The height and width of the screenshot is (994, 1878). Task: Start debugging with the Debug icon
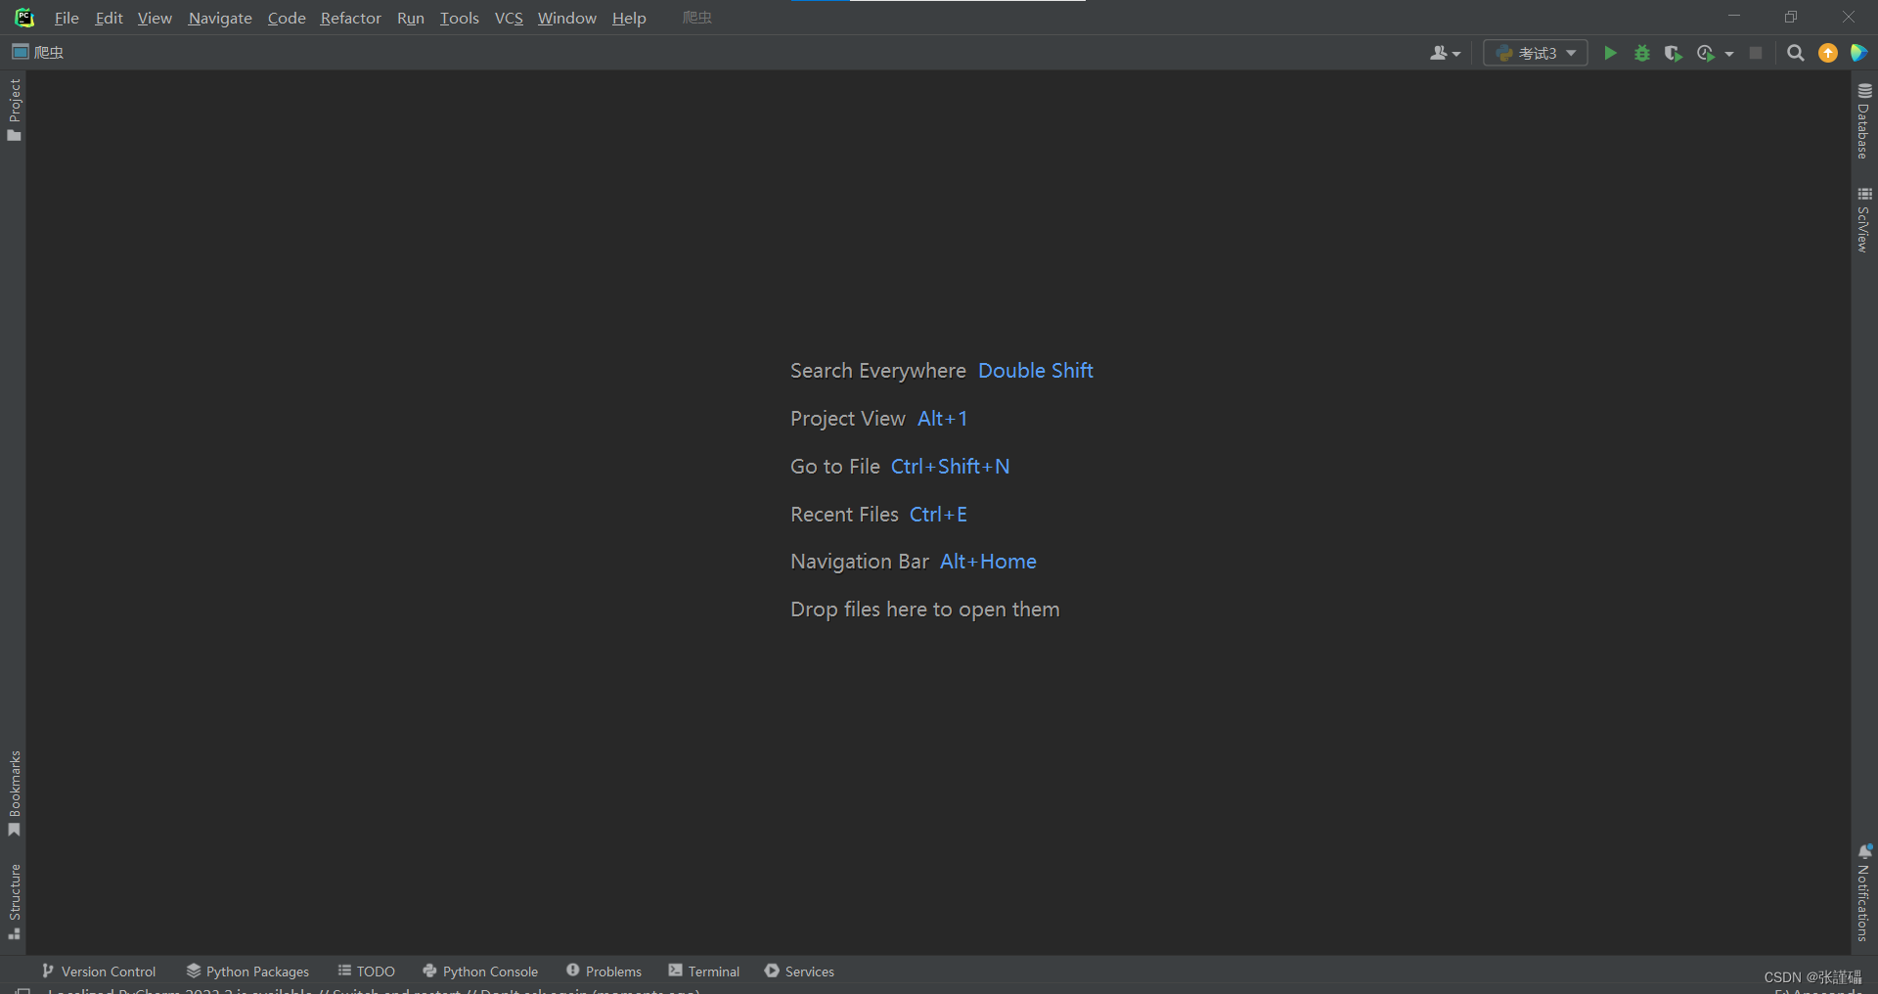(1642, 53)
